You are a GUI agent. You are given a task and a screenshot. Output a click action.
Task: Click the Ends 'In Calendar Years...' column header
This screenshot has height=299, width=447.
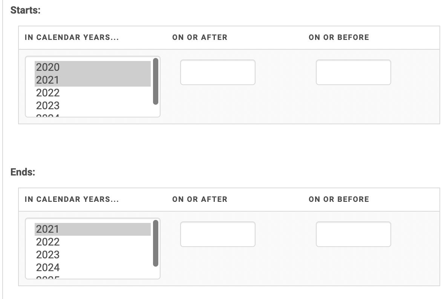72,199
